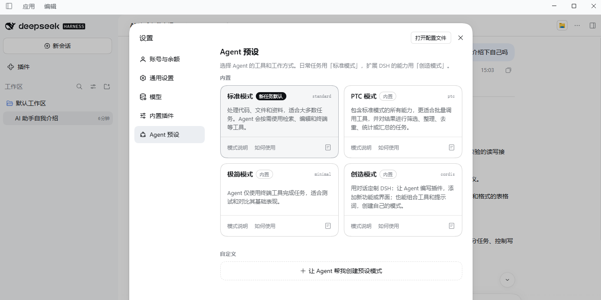Toggle the right side panel icon
The image size is (601, 300).
pyautogui.click(x=593, y=25)
